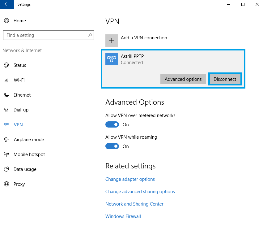Click the plus icon to add VPN
This screenshot has height=226, width=263.
(112, 41)
